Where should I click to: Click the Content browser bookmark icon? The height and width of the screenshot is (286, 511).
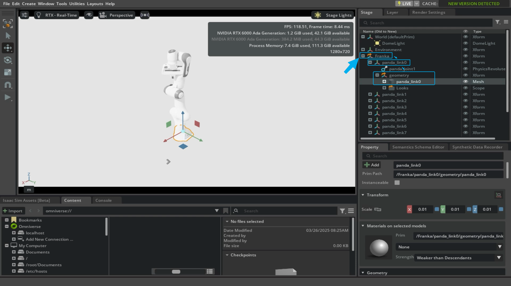pos(226,211)
